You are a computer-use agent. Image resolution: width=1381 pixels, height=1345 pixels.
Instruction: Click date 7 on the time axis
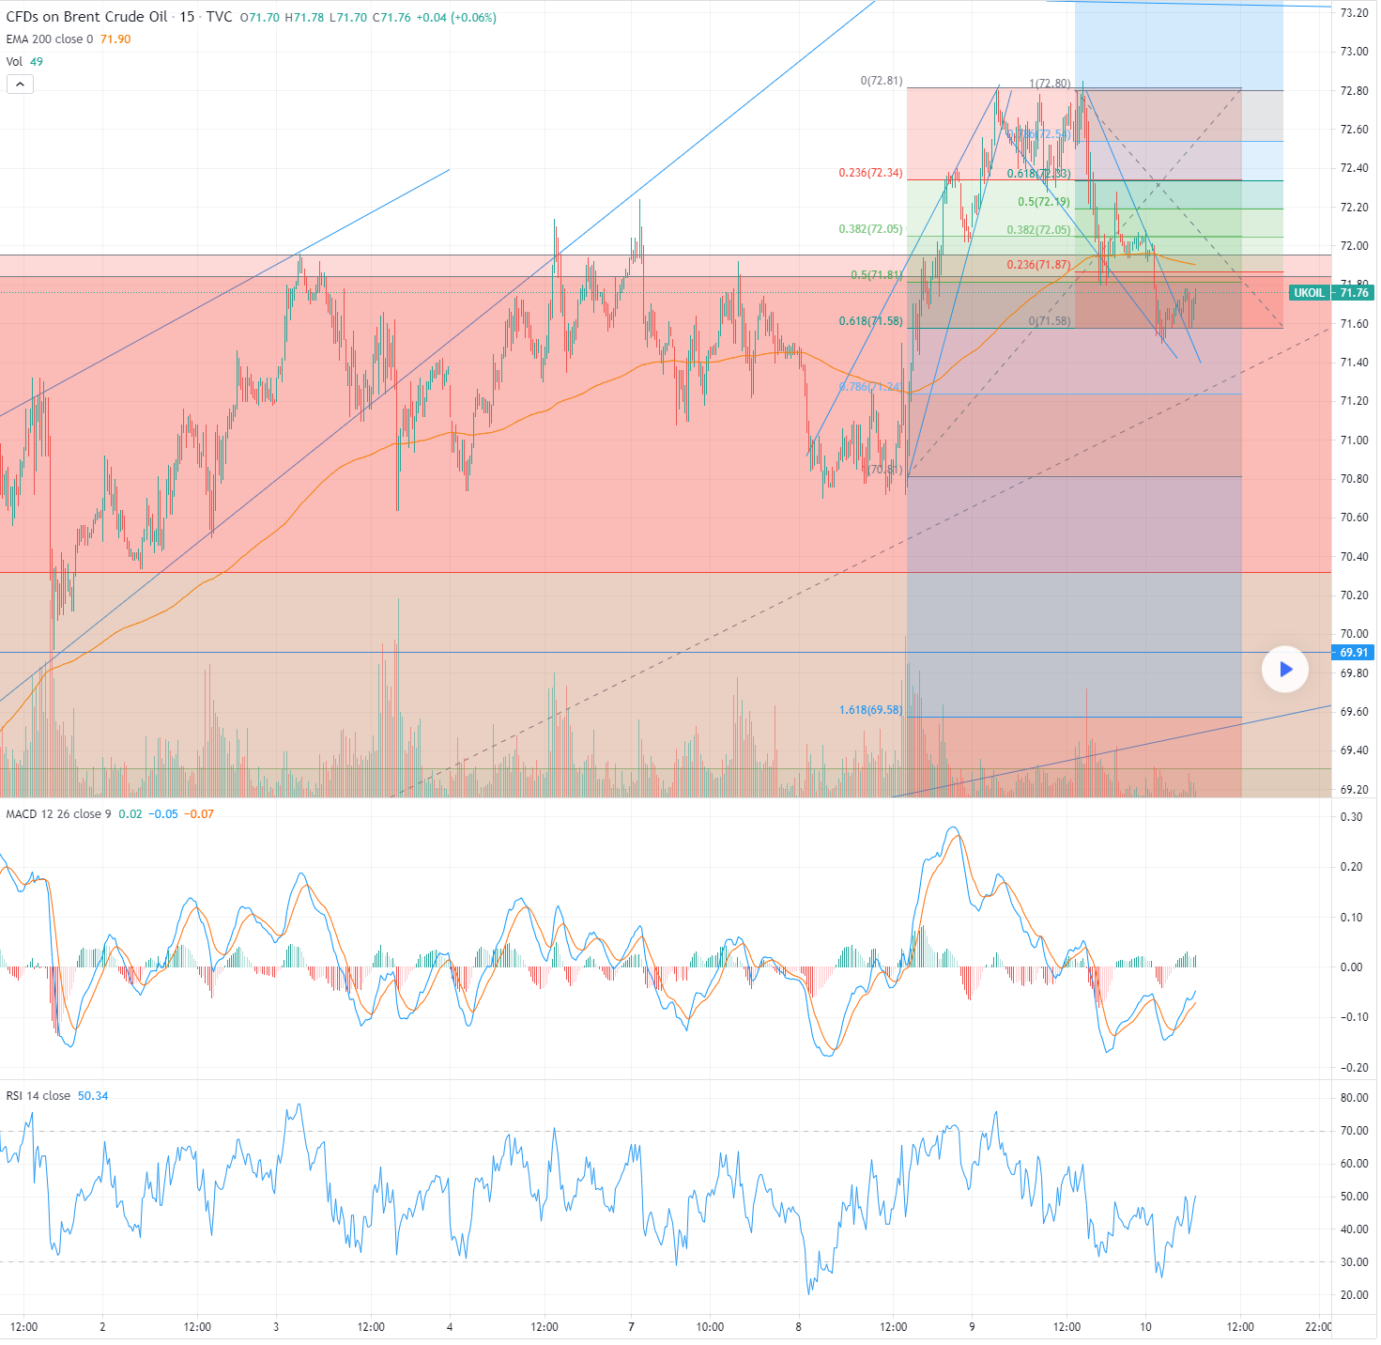pos(631,1327)
